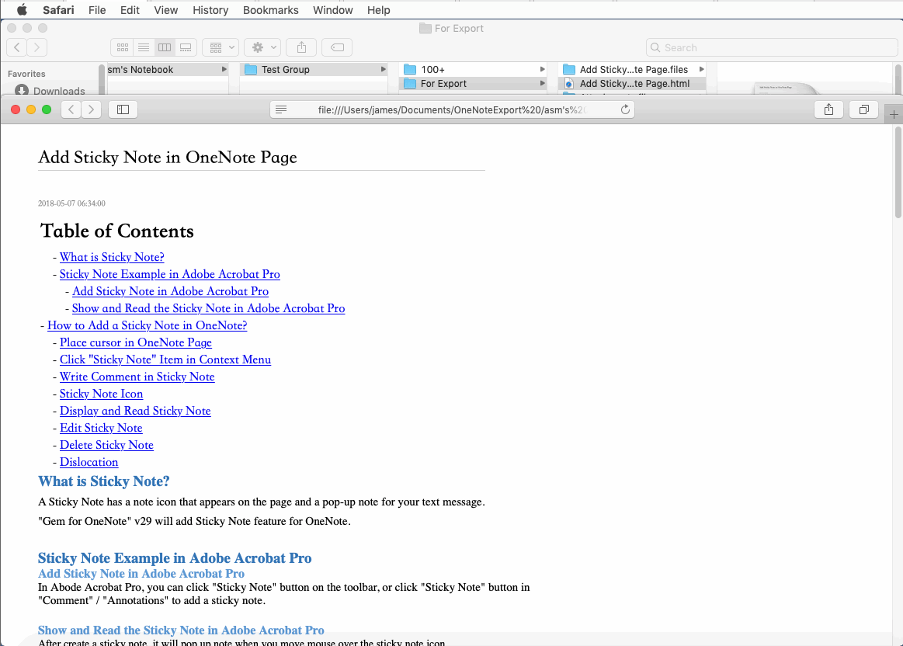Screen dimensions: 903x646
Task: Open a new tab with plus button
Action: (893, 115)
